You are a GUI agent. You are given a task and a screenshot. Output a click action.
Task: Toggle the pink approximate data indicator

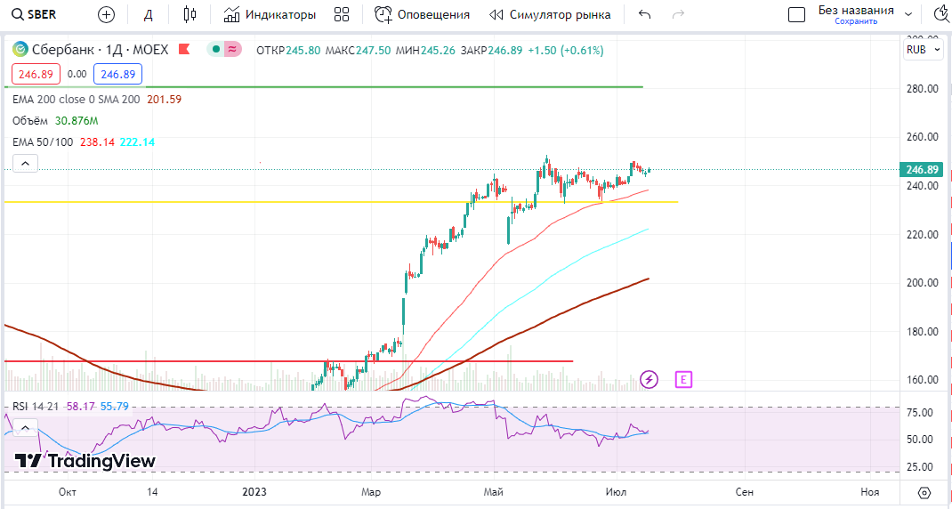(x=232, y=50)
